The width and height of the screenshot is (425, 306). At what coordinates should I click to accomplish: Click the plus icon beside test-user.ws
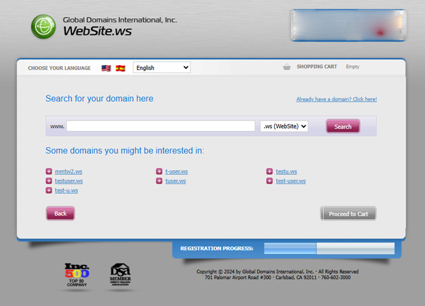pyautogui.click(x=269, y=181)
